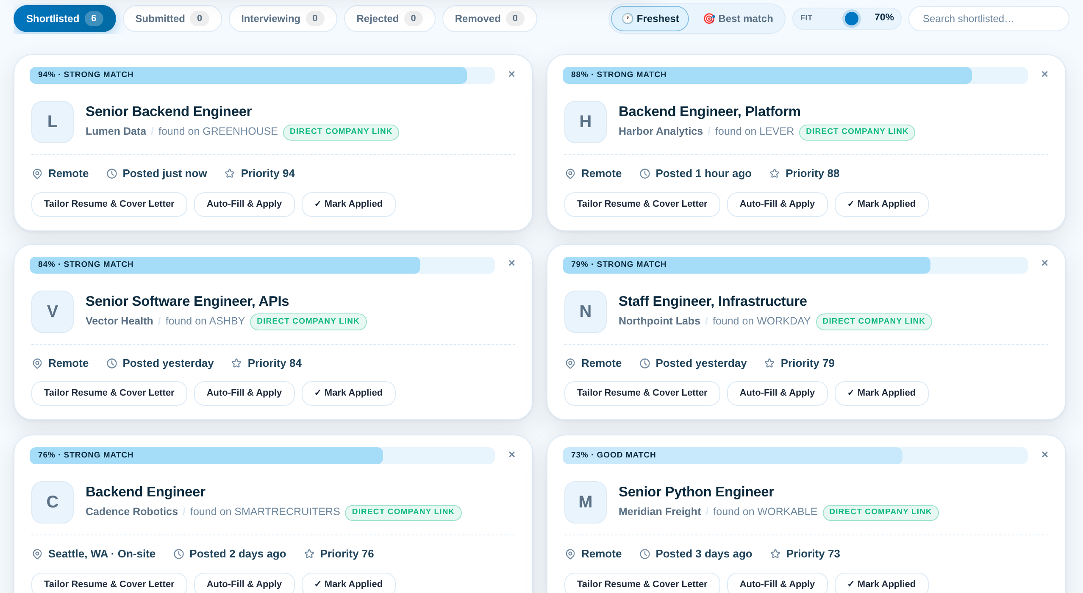Open the Shortlisted tab
This screenshot has height=593, width=1083.
65,19
